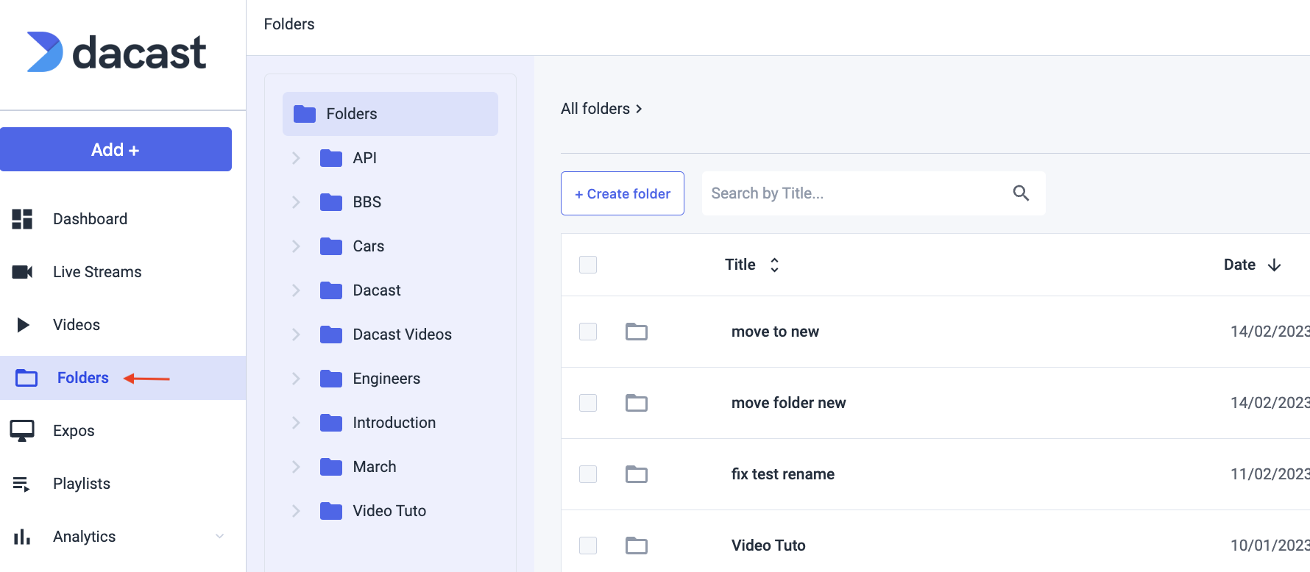This screenshot has height=572, width=1310.
Task: Click folder icon in Video Tuto table row
Action: pyautogui.click(x=637, y=546)
